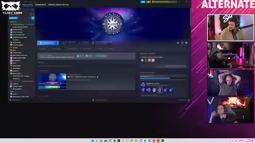
Task: Click the blue button in Steam top bar
Action: tap(143, 2)
